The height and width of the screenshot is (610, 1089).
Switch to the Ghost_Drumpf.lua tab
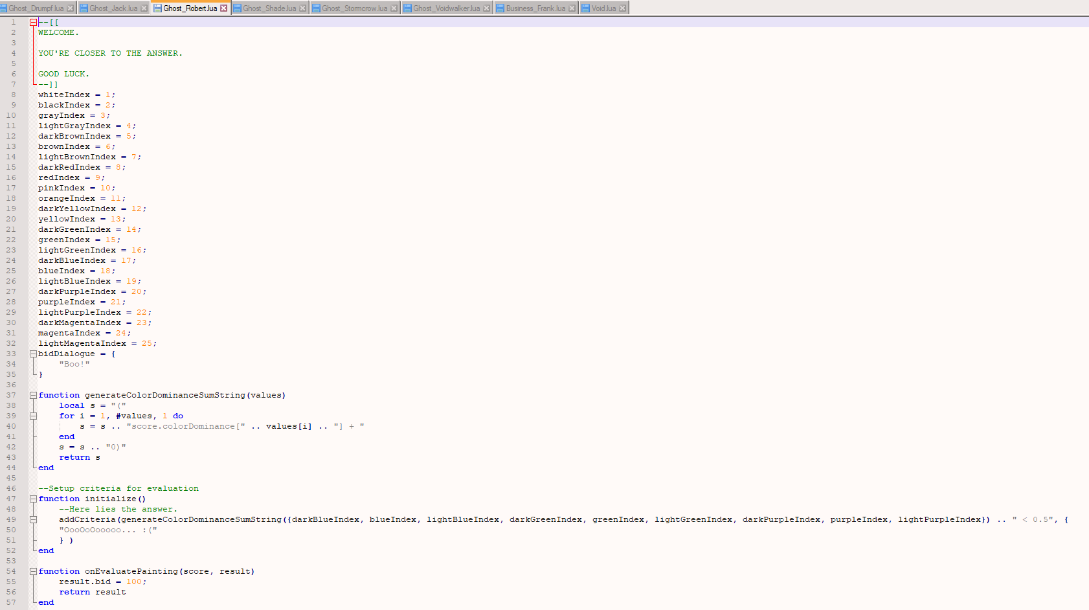click(x=36, y=8)
